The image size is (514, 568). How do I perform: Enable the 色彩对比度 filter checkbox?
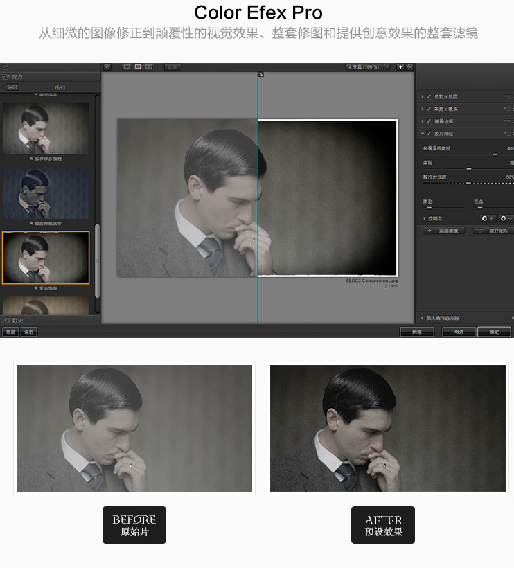[x=429, y=97]
